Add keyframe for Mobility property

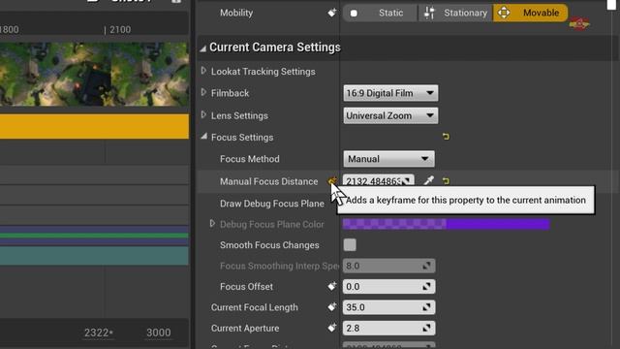coord(331,13)
